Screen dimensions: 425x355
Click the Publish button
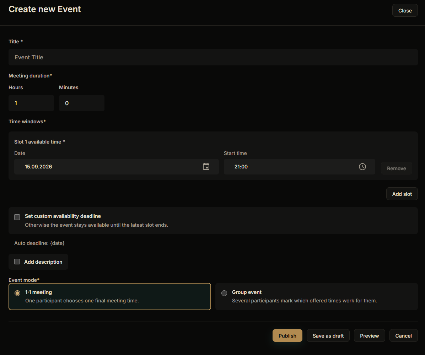pos(287,335)
